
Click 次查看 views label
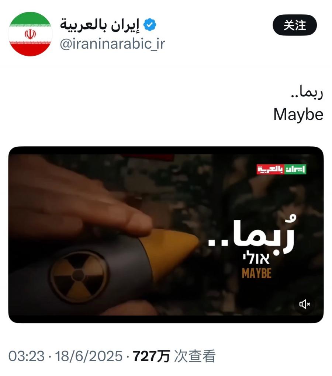(195, 356)
